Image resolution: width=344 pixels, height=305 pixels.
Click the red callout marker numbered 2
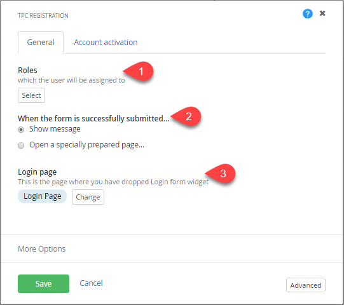(186, 116)
